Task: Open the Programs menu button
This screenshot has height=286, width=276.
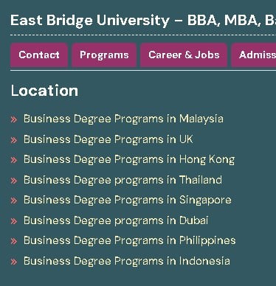Action: coord(104,55)
